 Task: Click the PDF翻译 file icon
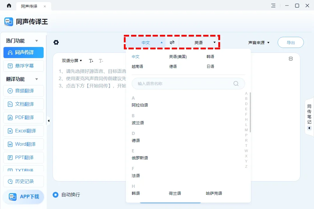tap(10, 118)
